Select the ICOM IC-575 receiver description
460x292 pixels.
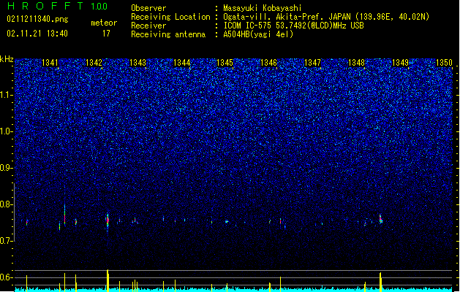[293, 26]
